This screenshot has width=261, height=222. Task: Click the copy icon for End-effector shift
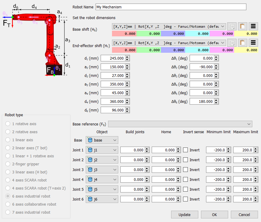(x=232, y=43)
